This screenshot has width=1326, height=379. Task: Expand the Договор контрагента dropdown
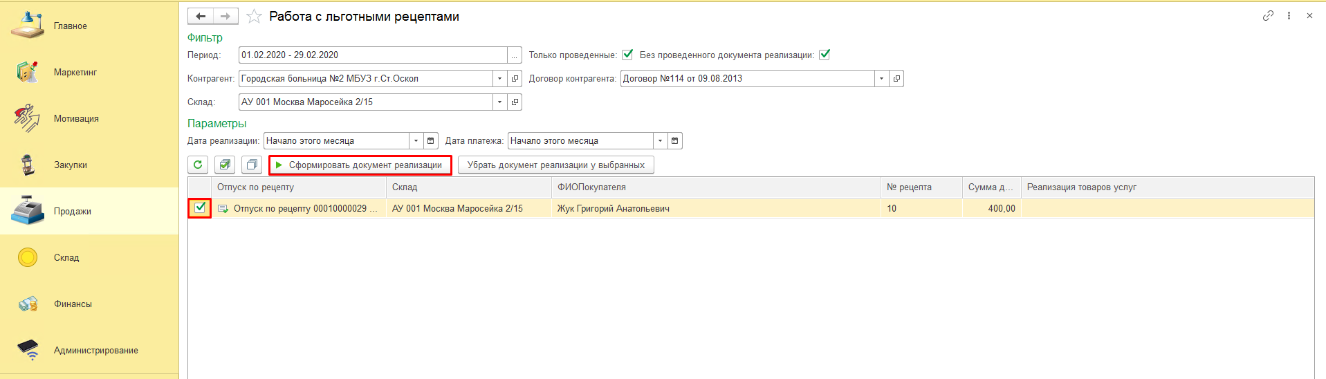[881, 79]
